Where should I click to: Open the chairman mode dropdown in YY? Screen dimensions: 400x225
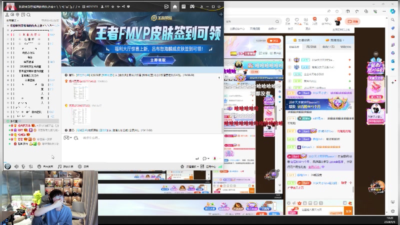pyautogui.click(x=12, y=20)
